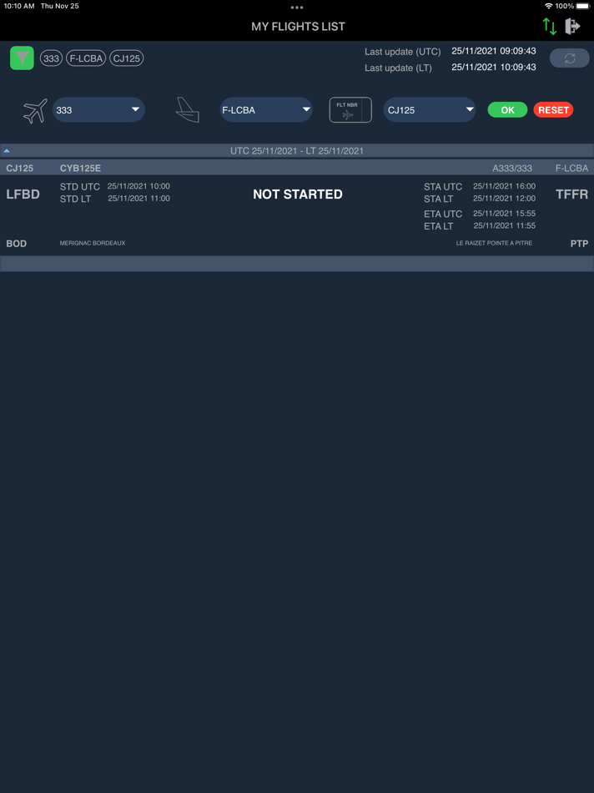Image resolution: width=594 pixels, height=793 pixels.
Task: Click the PTP IATA code
Action: click(579, 244)
